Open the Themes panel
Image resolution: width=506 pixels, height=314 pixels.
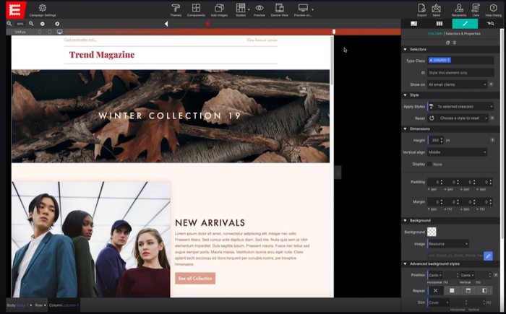[176, 9]
